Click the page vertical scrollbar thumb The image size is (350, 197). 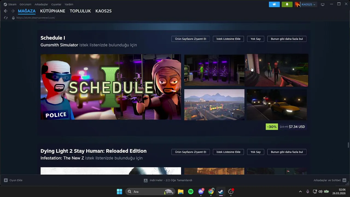(x=348, y=145)
